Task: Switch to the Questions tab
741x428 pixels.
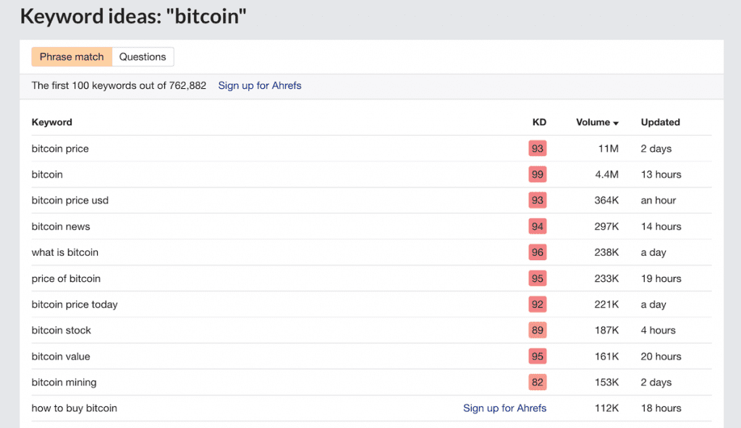Action: pos(143,56)
